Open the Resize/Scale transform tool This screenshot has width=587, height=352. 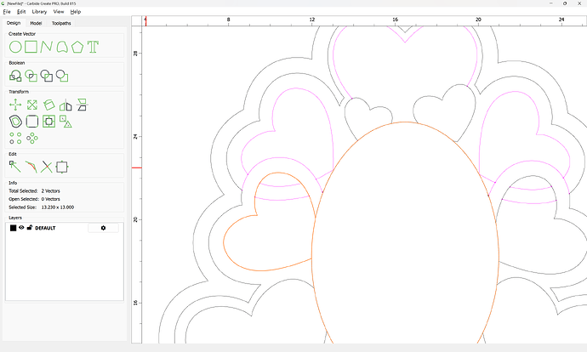click(32, 105)
